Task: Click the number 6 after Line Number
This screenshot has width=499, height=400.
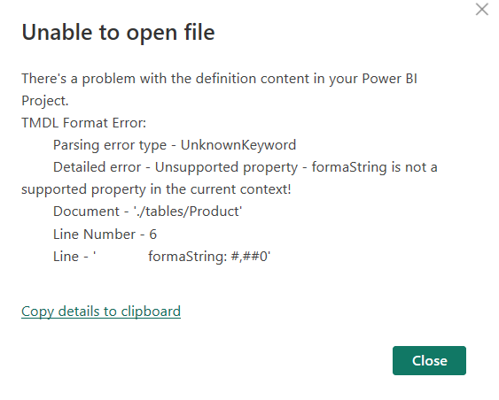Action: [153, 235]
